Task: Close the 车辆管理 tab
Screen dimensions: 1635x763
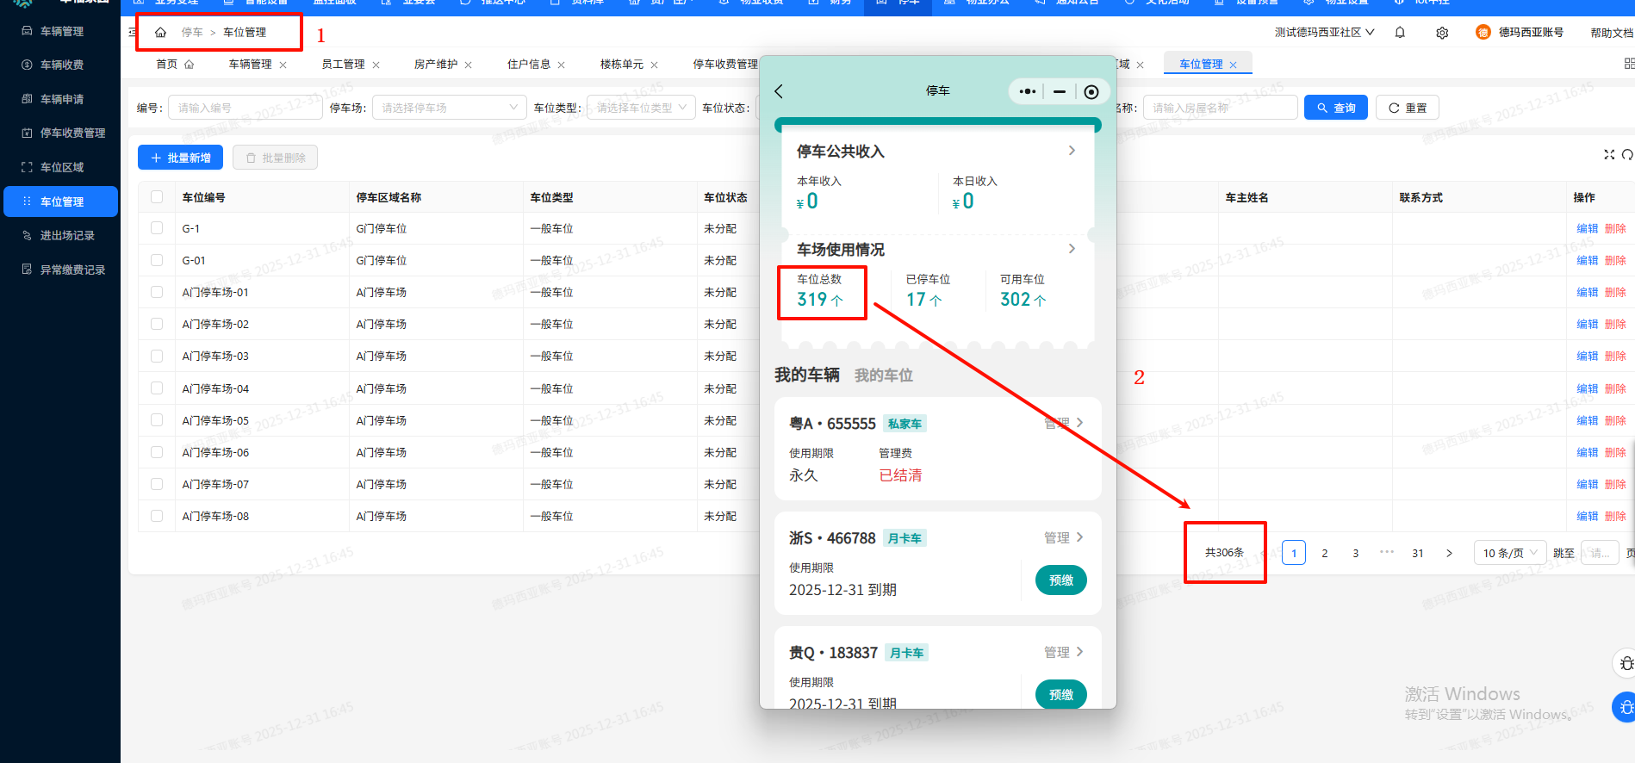Action: (283, 65)
